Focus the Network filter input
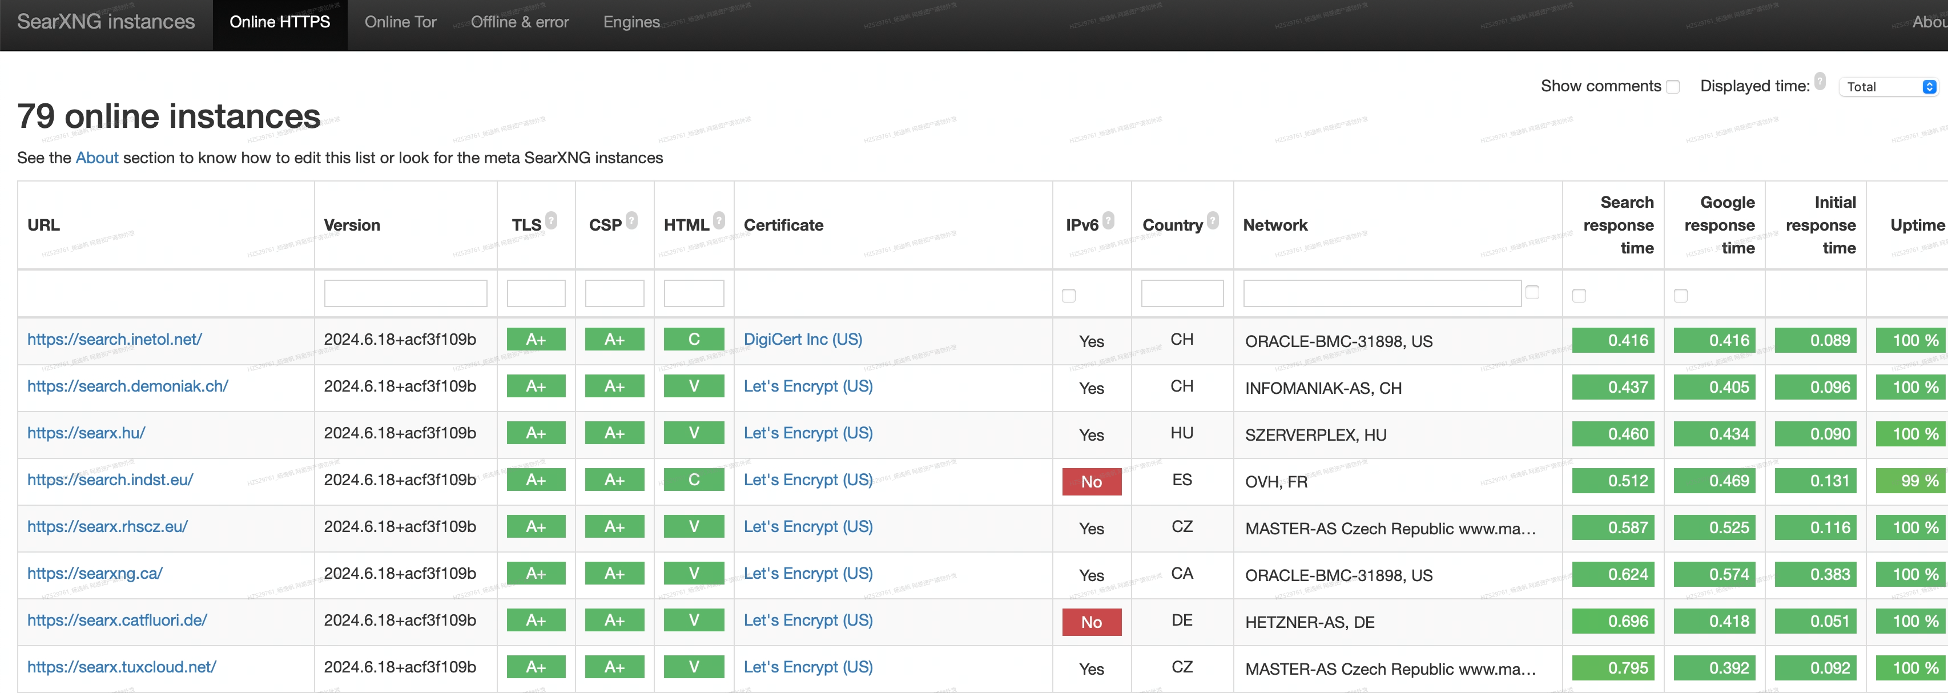The width and height of the screenshot is (1948, 693). [x=1382, y=293]
